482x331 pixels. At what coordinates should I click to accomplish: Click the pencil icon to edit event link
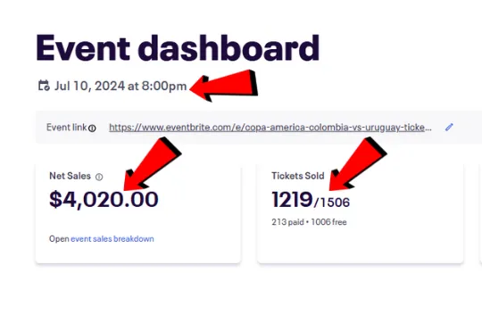[x=449, y=128]
